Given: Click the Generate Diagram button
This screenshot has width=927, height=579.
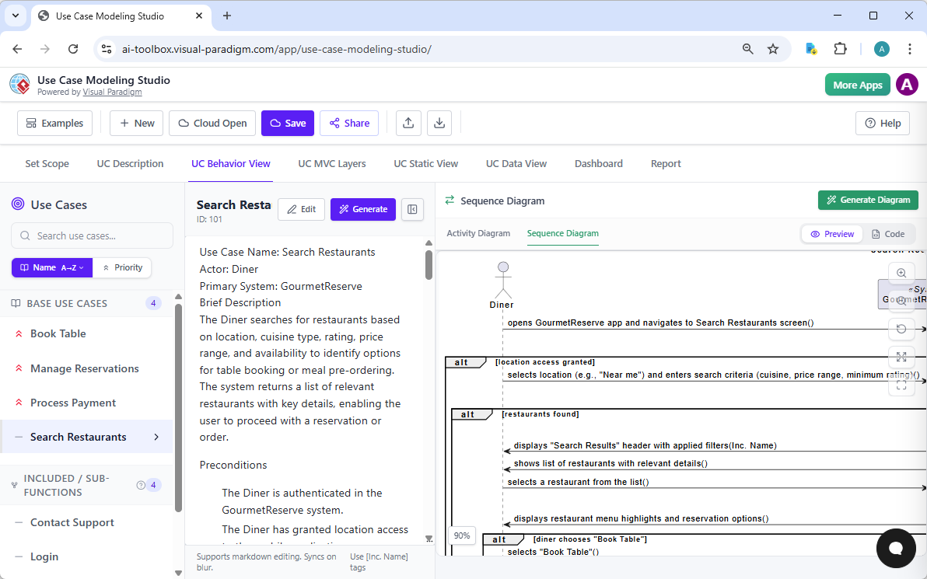Looking at the screenshot, I should click(x=868, y=200).
